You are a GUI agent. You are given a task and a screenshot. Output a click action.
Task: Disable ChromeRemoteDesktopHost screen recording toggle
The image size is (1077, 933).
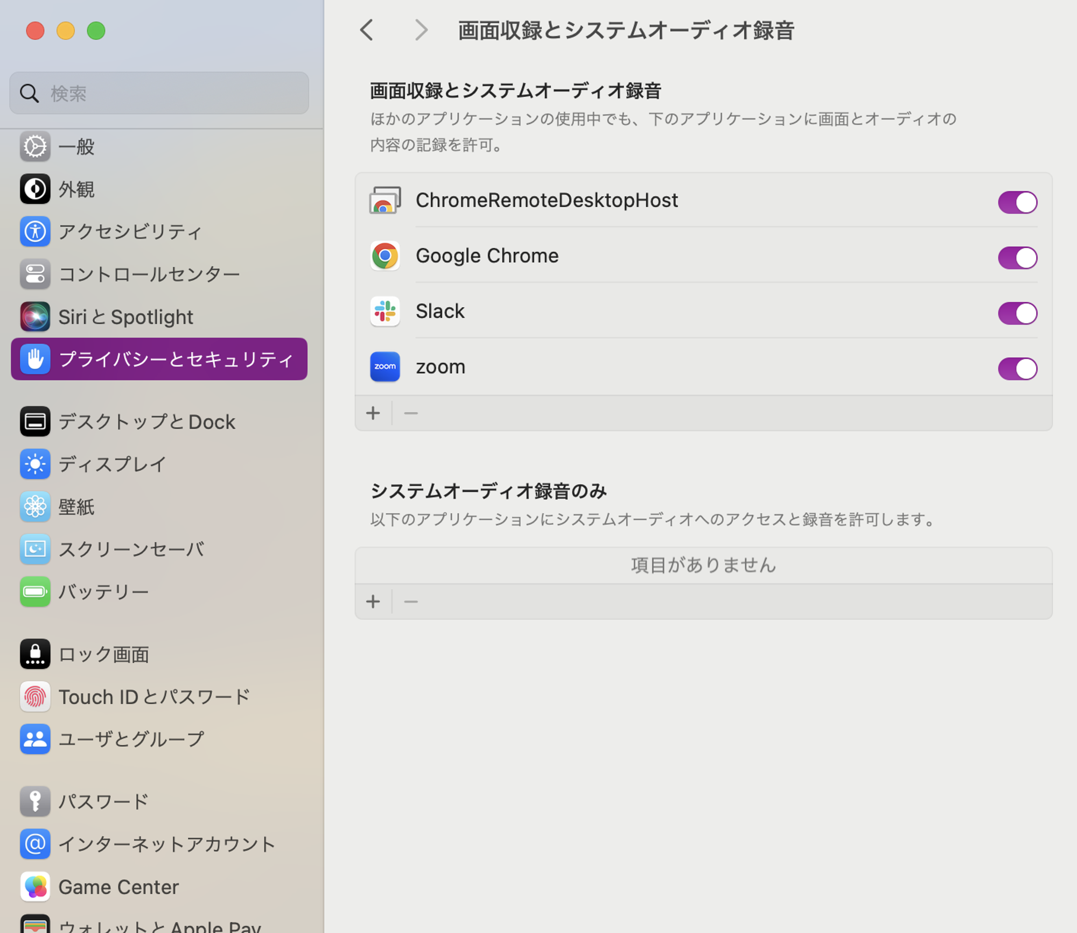click(1017, 202)
